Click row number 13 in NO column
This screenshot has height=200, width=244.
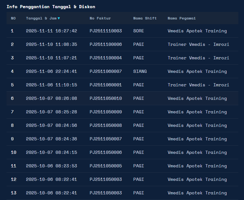click(x=13, y=193)
